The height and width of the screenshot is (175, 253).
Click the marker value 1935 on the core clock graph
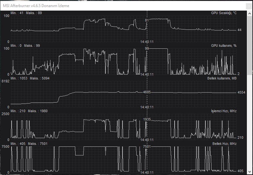[x=147, y=119]
